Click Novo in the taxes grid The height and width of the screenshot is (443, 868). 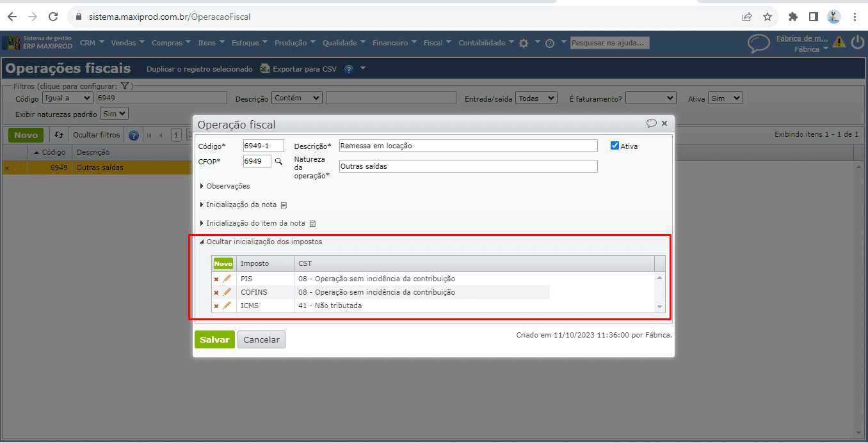tap(223, 263)
